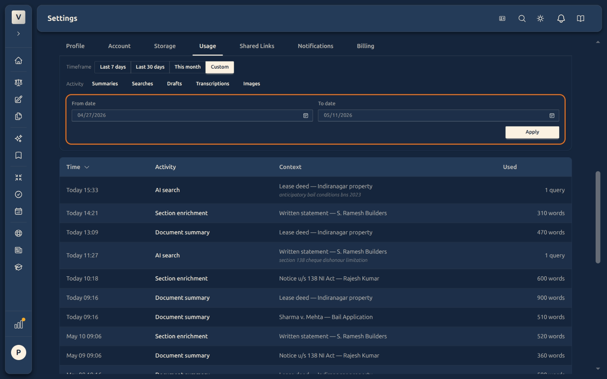
Task: Switch to the Account tab
Action: (x=120, y=46)
